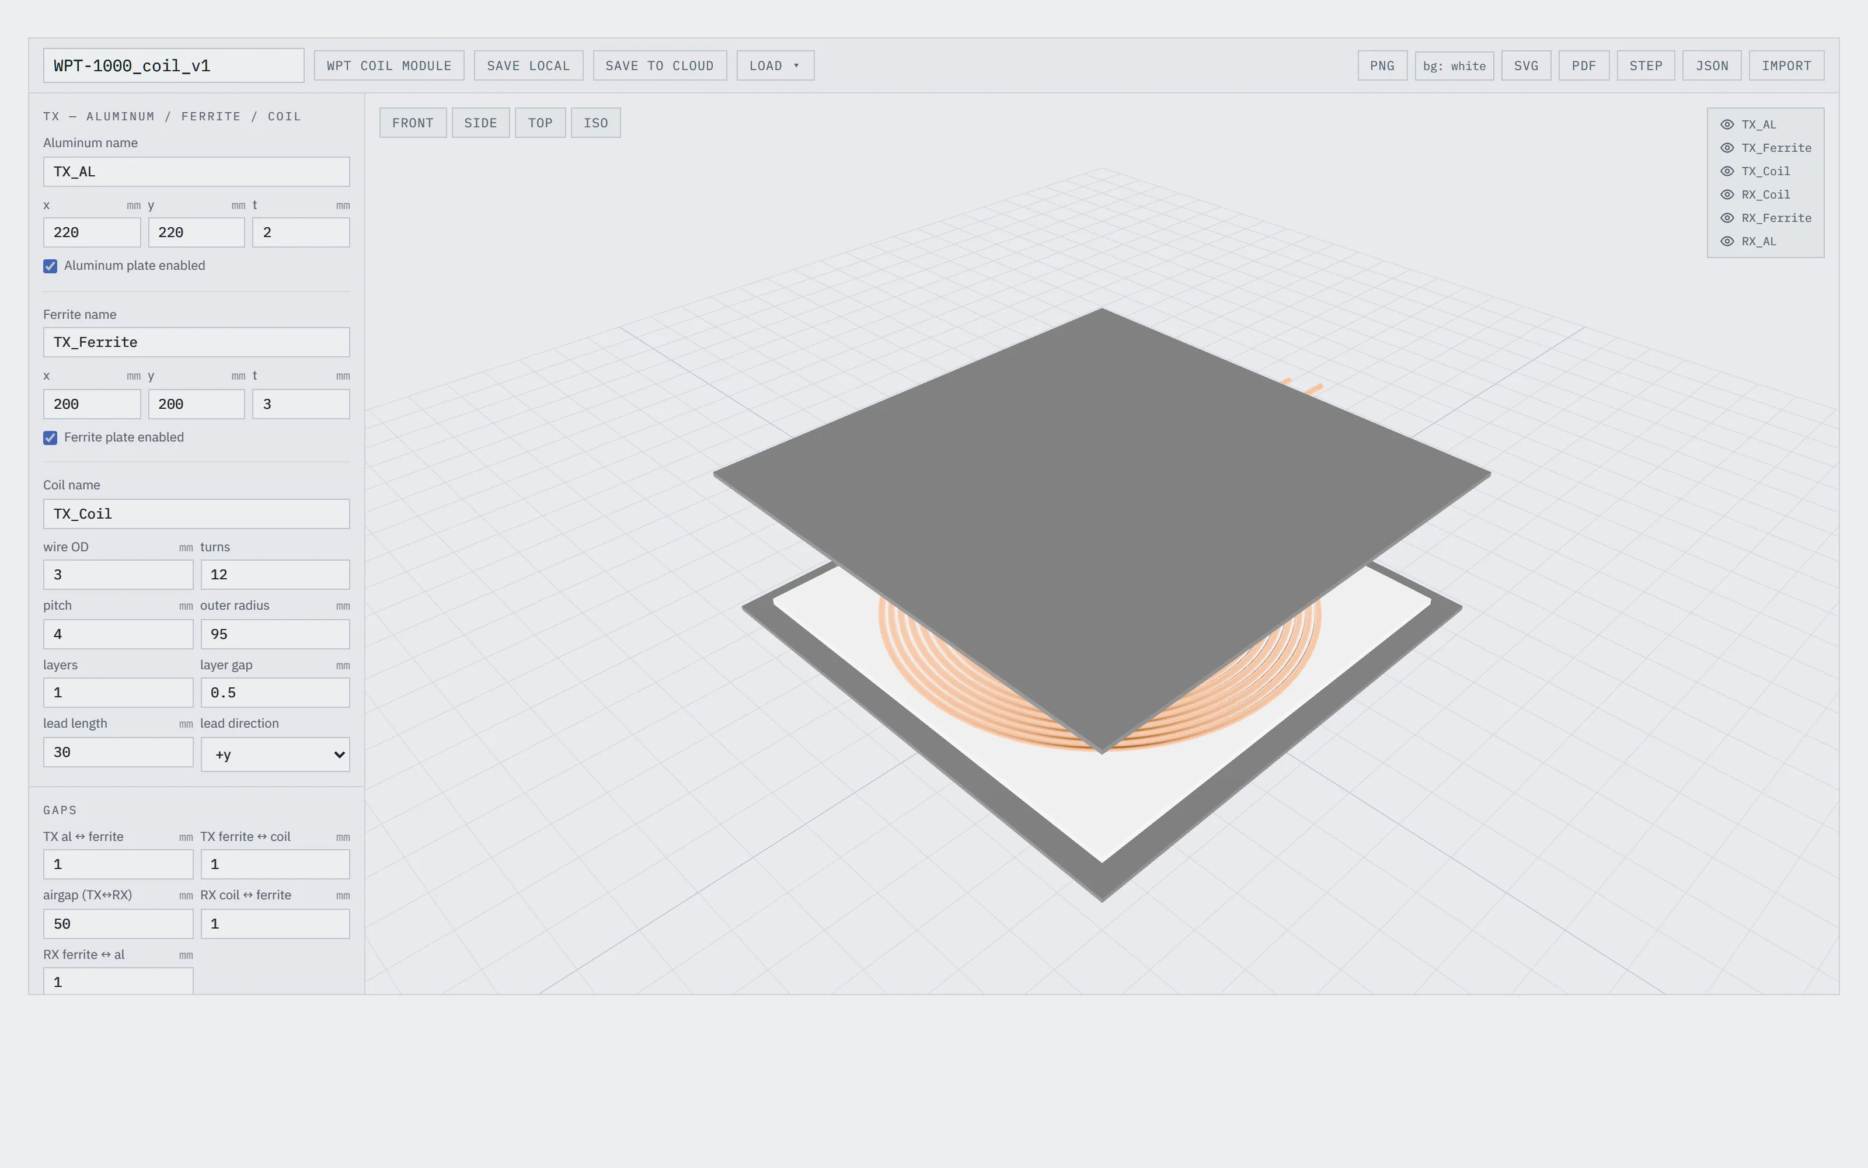This screenshot has height=1168, width=1868.
Task: Open the lead direction dropdown
Action: 275,755
